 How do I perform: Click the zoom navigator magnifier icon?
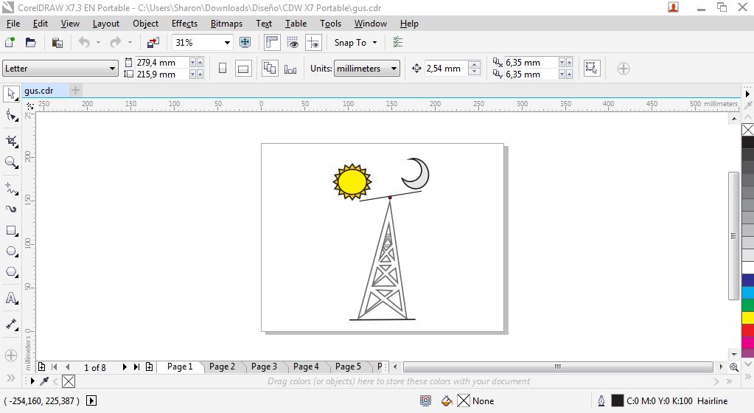(734, 367)
